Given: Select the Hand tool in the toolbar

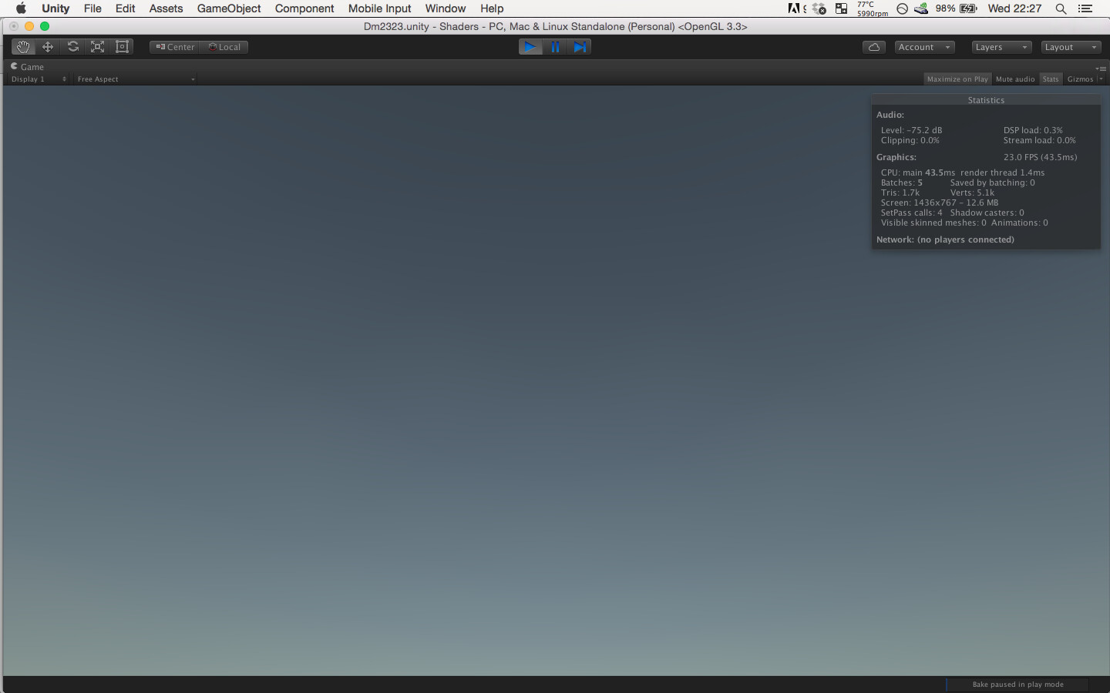Looking at the screenshot, I should pyautogui.click(x=22, y=46).
